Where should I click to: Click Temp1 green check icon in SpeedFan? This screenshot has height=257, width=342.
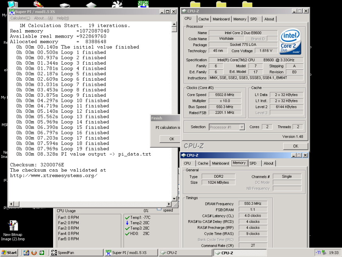127,217
